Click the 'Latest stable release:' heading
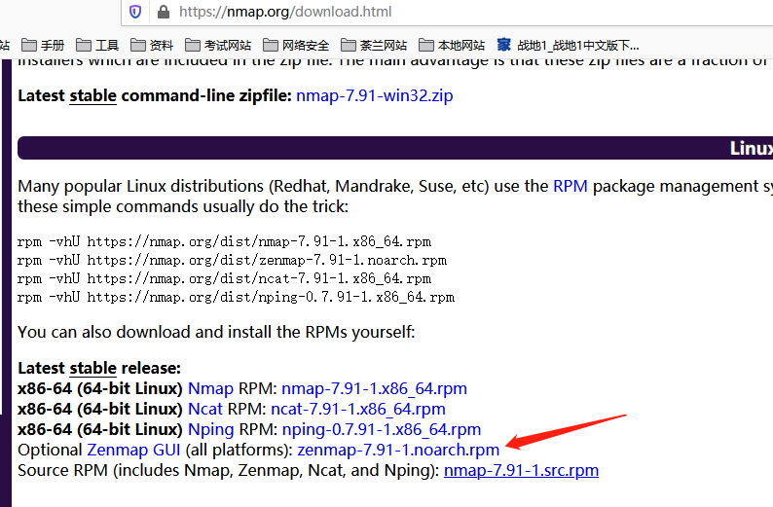 (x=99, y=368)
